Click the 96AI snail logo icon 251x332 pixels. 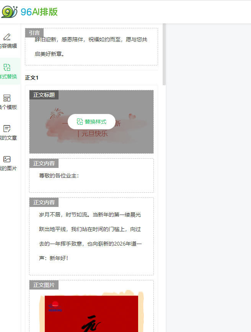(x=9, y=12)
